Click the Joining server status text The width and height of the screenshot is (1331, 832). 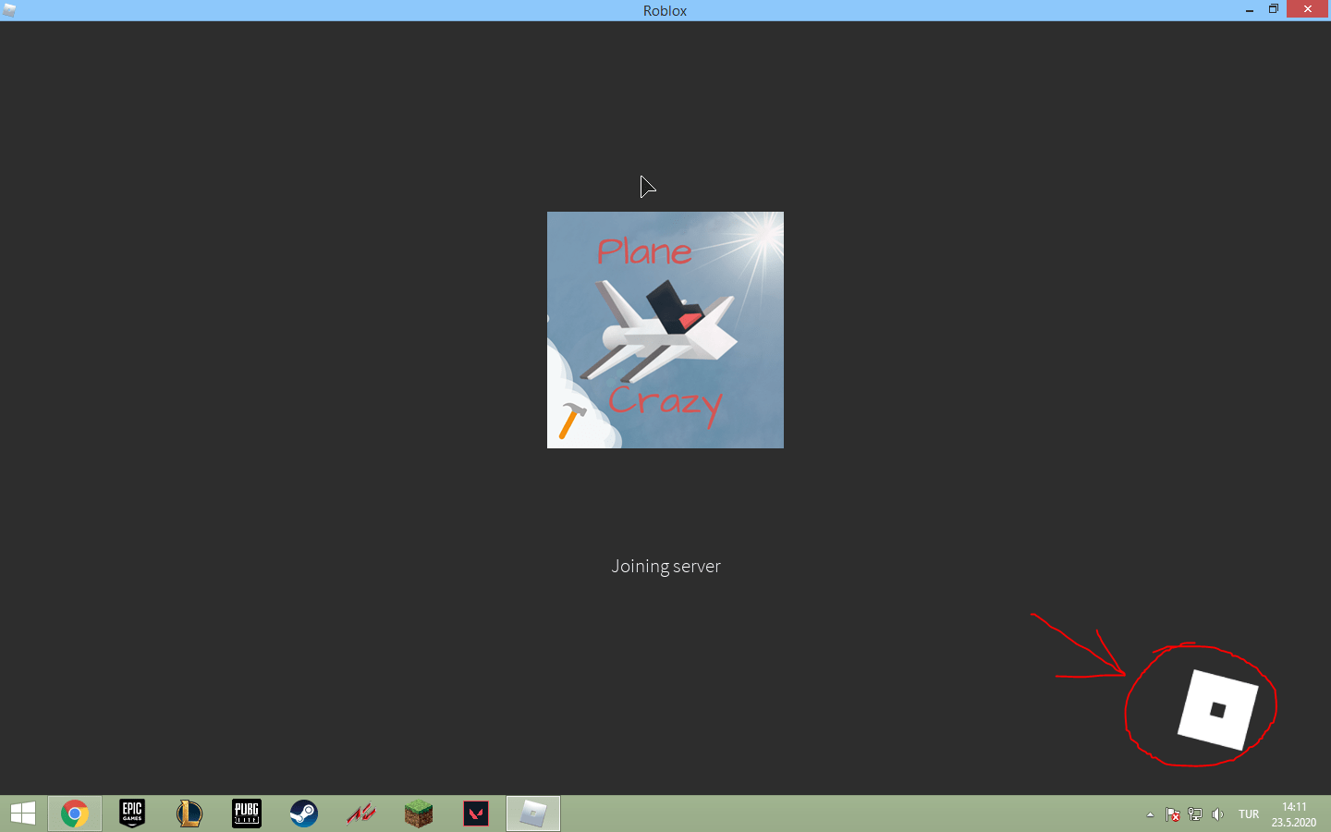tap(665, 566)
